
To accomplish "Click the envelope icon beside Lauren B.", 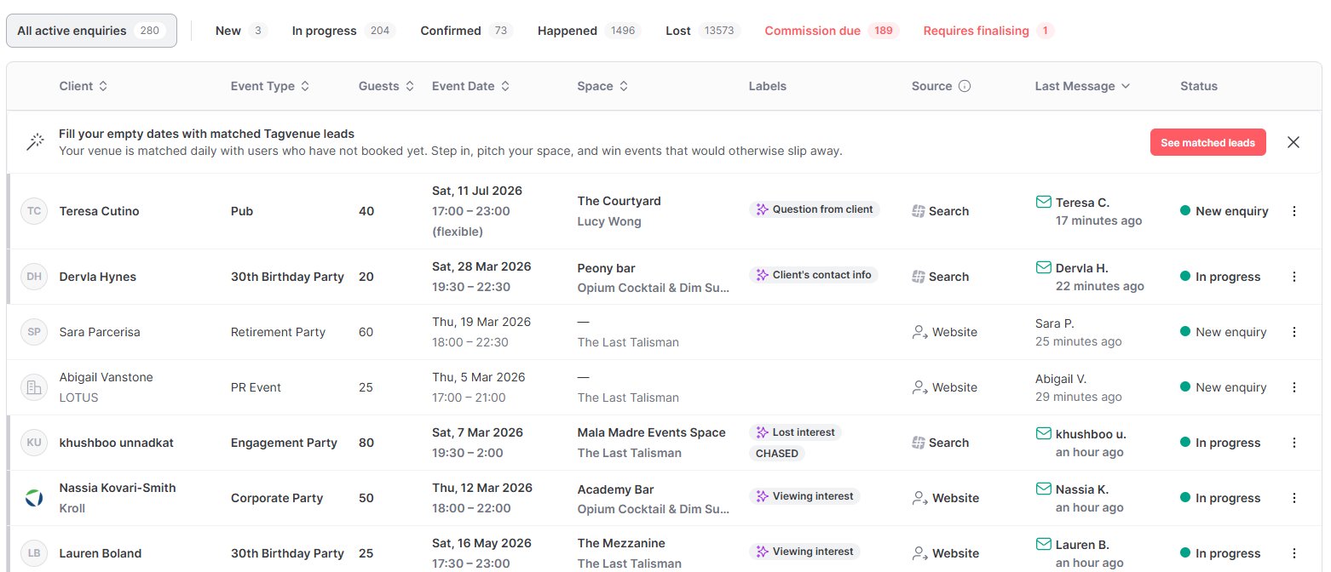I will click(x=1043, y=544).
